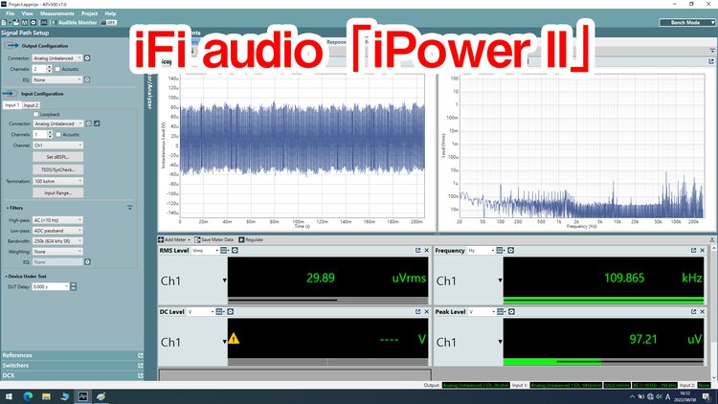Enable Output Acoustic checkbox
The image size is (718, 404).
click(x=57, y=69)
